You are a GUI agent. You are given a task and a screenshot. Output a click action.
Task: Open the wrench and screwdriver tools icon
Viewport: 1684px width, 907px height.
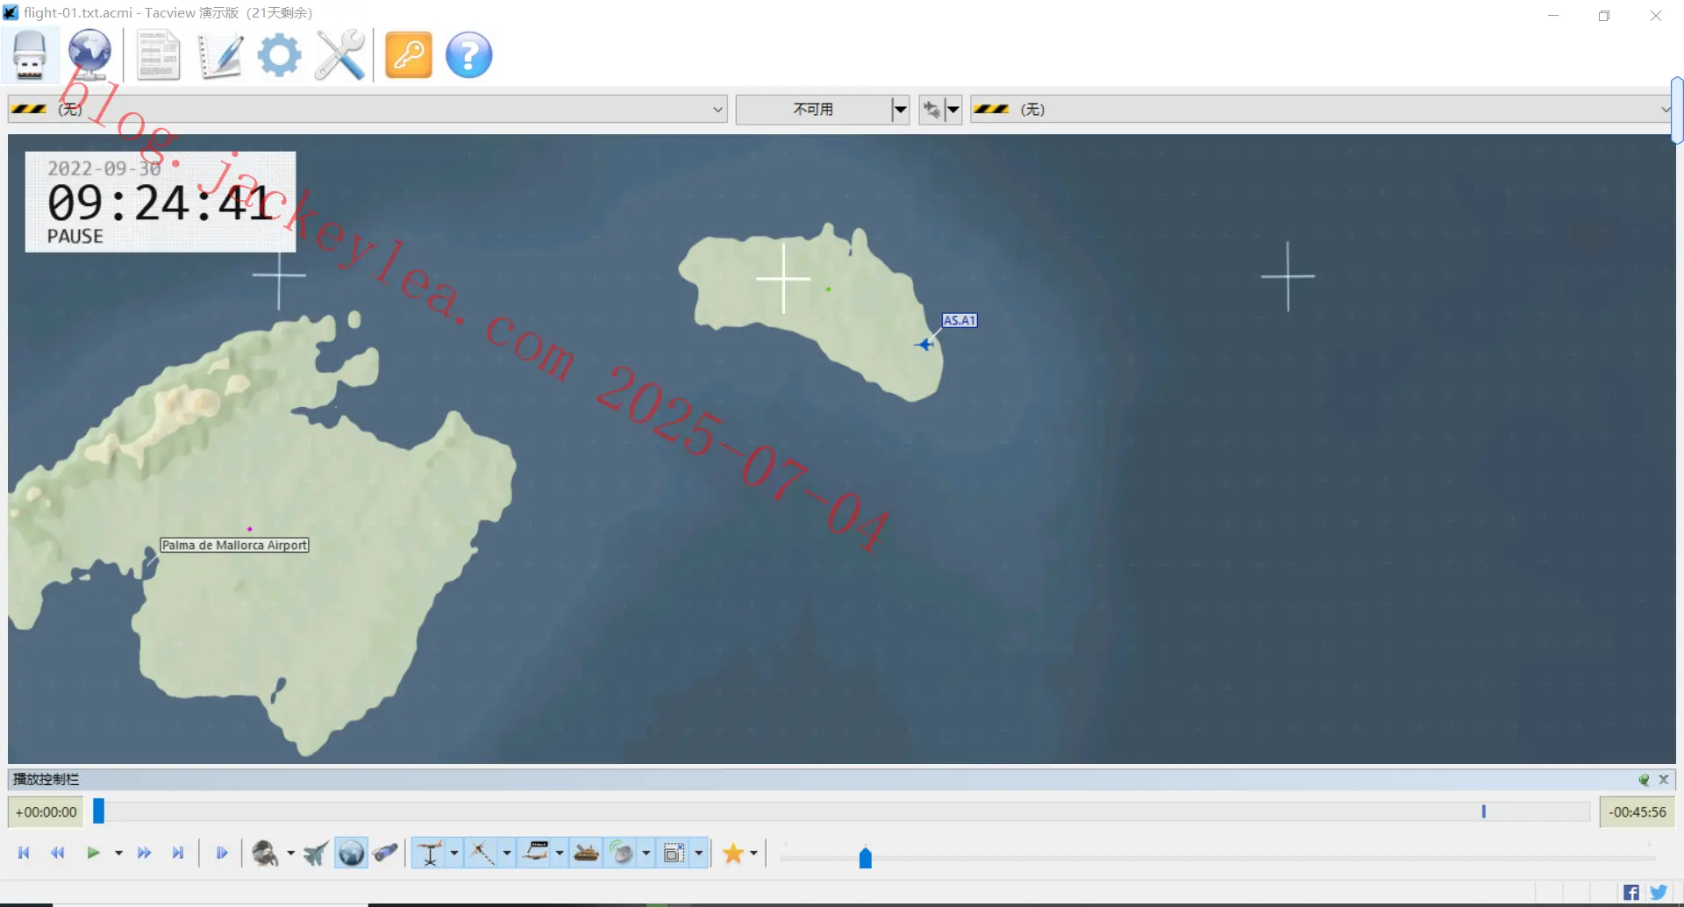[x=339, y=55]
